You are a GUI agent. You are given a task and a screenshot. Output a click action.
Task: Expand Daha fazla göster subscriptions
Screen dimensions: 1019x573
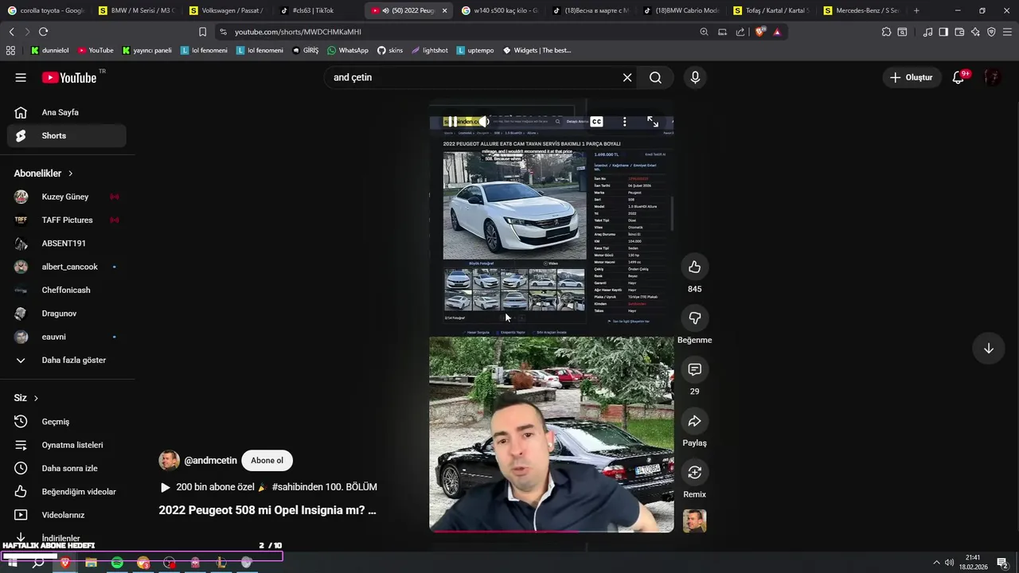point(67,360)
